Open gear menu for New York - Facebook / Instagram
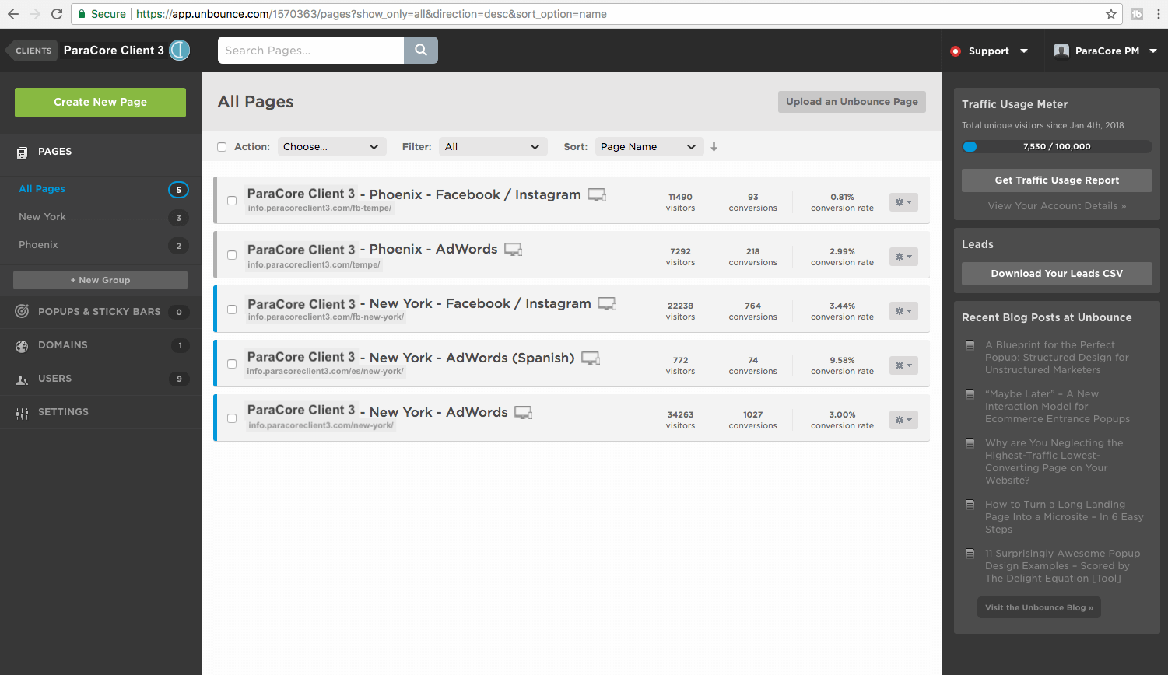Viewport: 1168px width, 675px height. click(903, 311)
